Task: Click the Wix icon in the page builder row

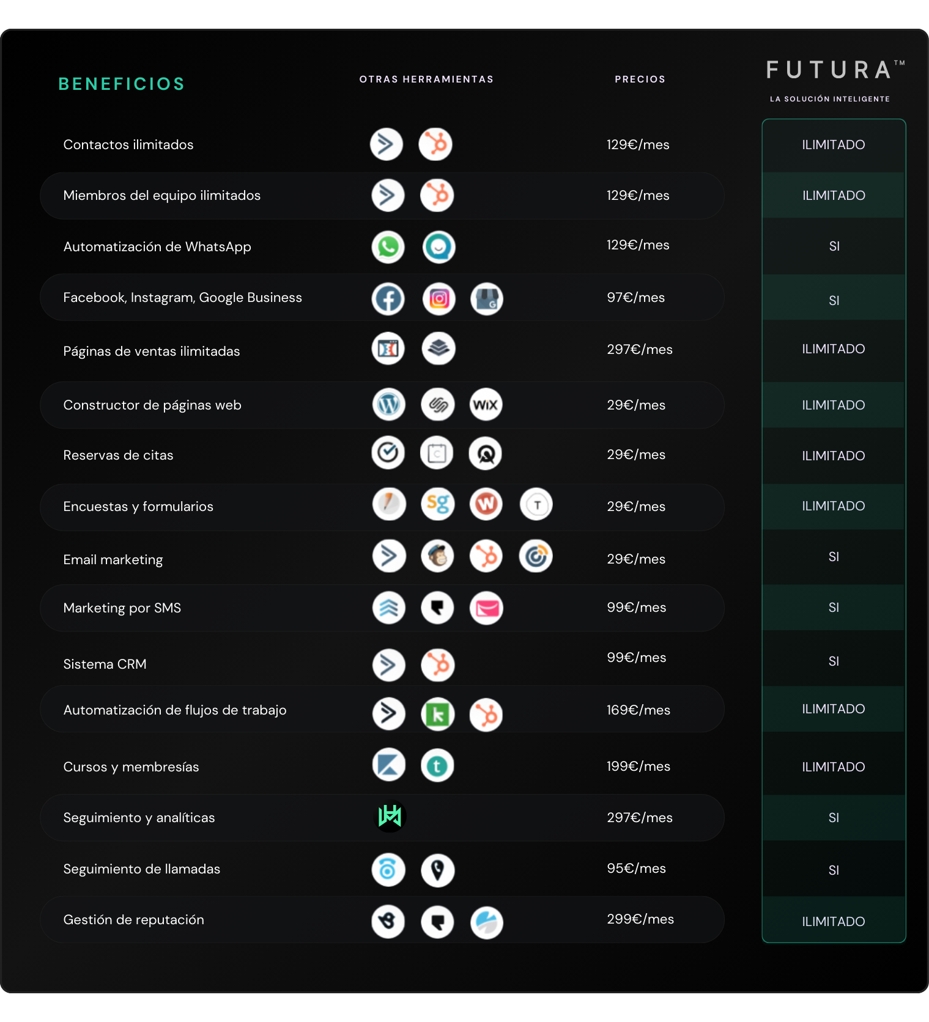Action: click(x=486, y=405)
